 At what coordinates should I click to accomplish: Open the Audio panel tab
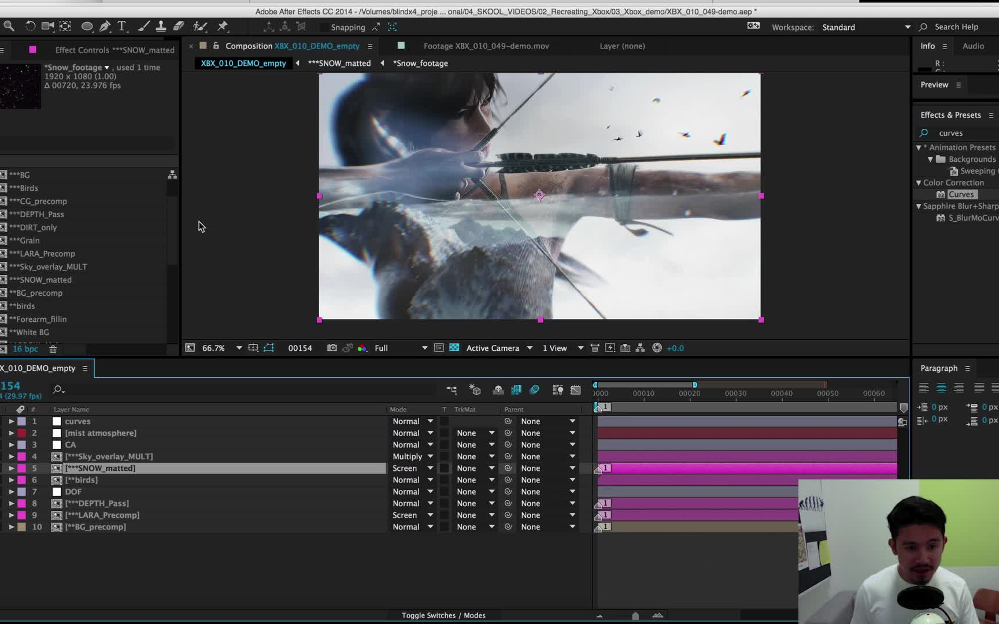[x=973, y=46]
